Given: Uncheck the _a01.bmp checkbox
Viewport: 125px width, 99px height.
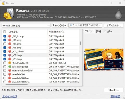Looking at the screenshot, I should (5, 59).
